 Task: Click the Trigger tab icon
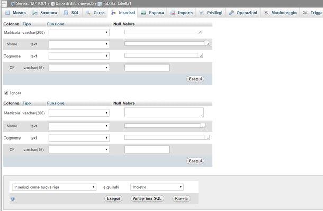pos(305,13)
